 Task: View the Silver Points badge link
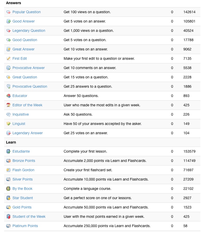pos(23,179)
